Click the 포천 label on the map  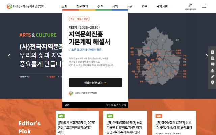177,40
